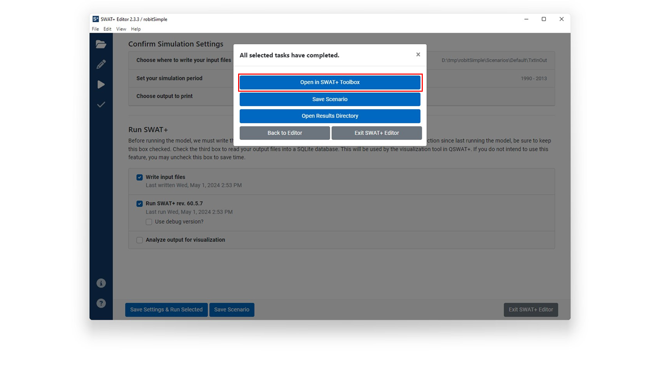Click the Run SWAT+ section heading
This screenshot has width=664, height=373.
pos(148,130)
